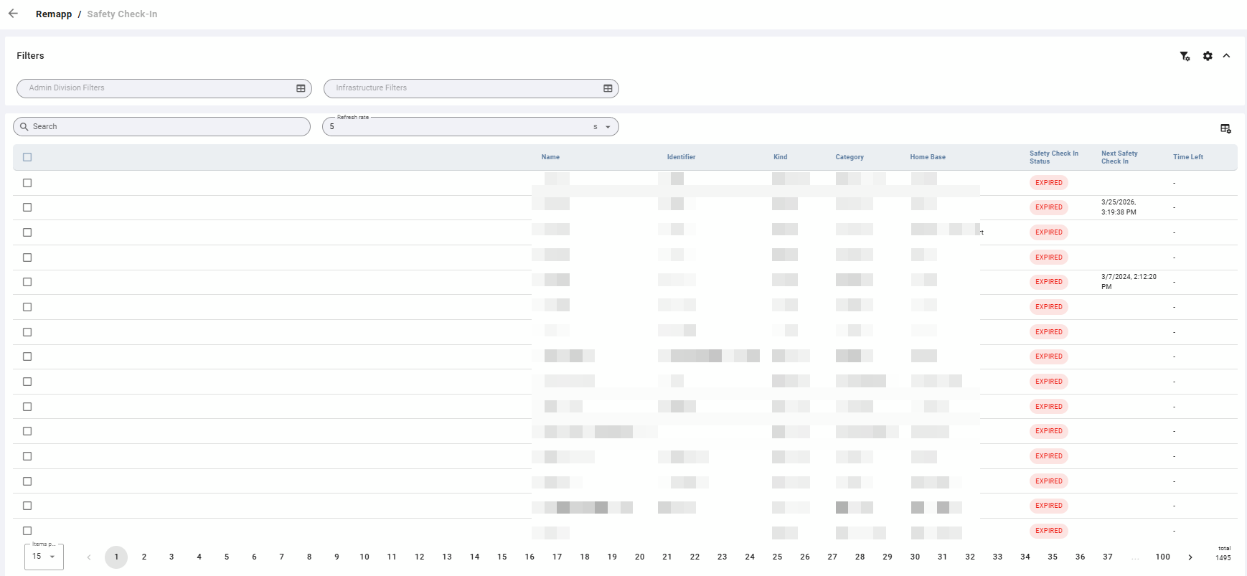This screenshot has width=1247, height=576.
Task: Check the row with 3/7/2024 check-in
Action: 27,282
